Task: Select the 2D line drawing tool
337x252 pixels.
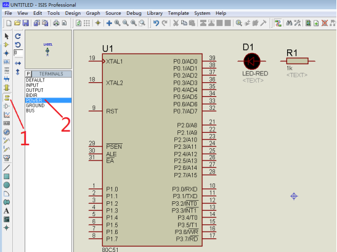Action: point(7,168)
